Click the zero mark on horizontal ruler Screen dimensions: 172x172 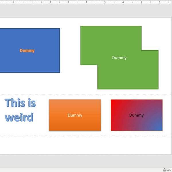[50, 2]
